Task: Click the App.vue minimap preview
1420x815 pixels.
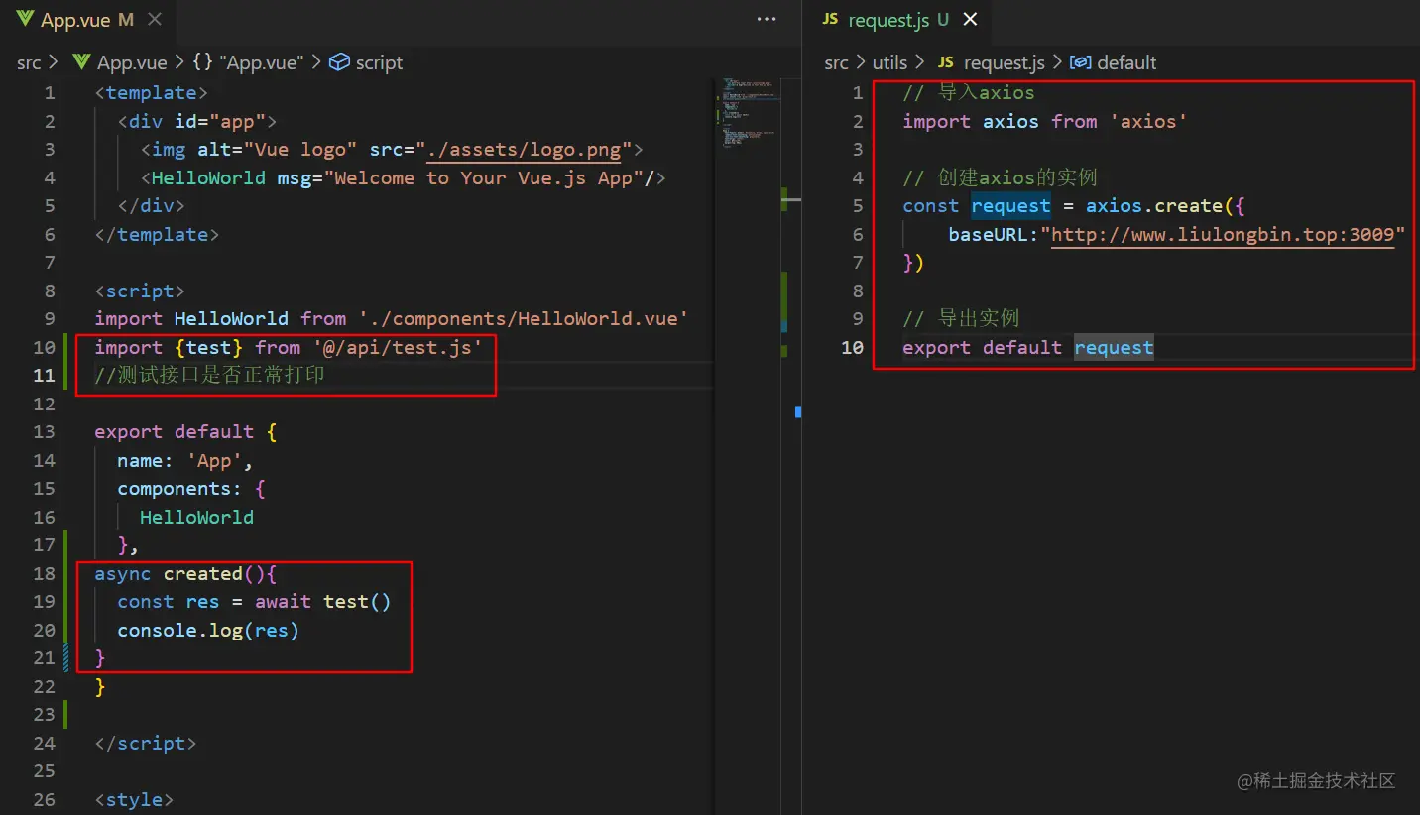Action: click(749, 111)
